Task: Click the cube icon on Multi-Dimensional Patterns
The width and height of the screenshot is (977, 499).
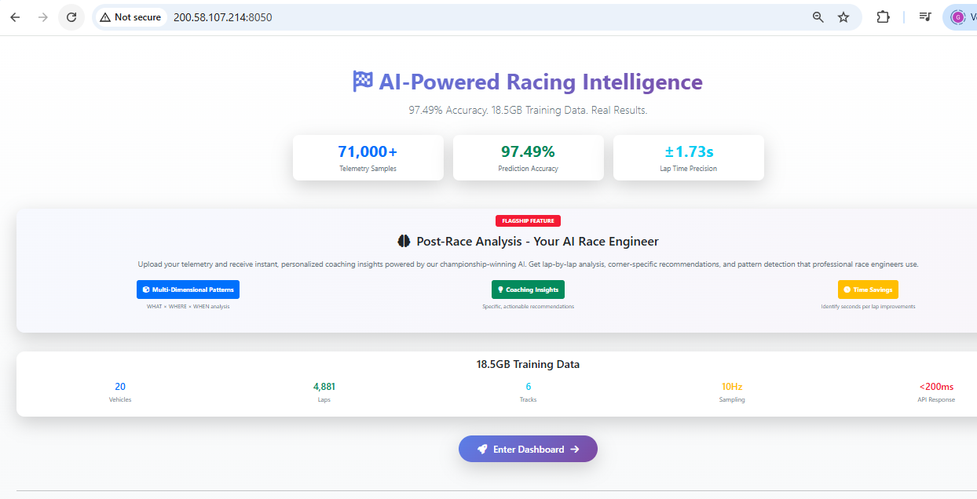Action: (x=146, y=290)
